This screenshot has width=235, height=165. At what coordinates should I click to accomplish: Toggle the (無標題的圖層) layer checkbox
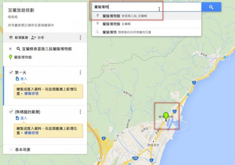point(11,112)
